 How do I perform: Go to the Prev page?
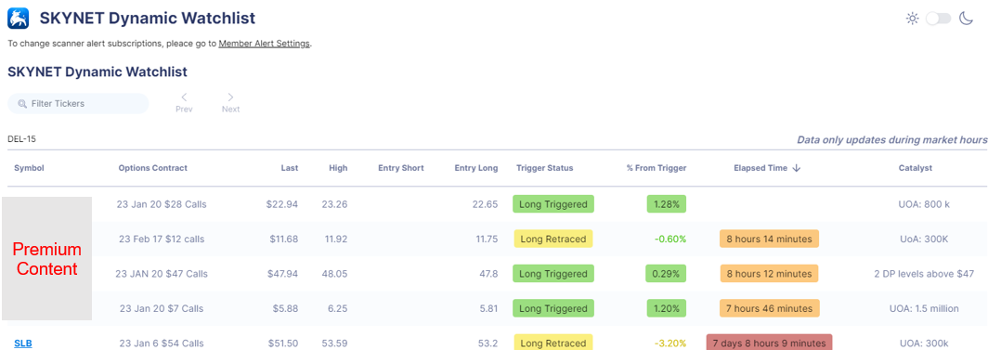pyautogui.click(x=184, y=103)
